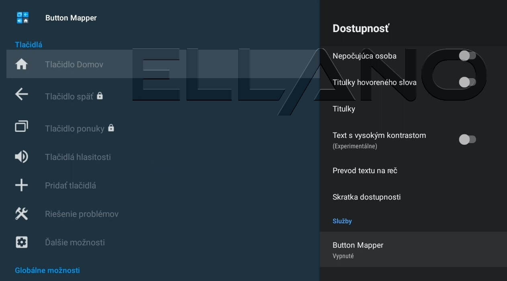Image resolution: width=507 pixels, height=281 pixels.
Task: Click the gear icon for more options
Action: click(21, 242)
